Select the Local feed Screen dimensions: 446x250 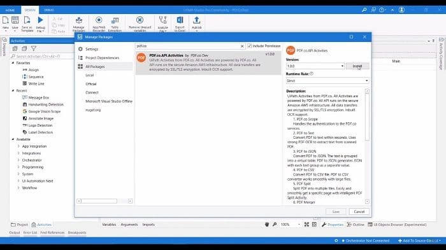tap(90, 75)
